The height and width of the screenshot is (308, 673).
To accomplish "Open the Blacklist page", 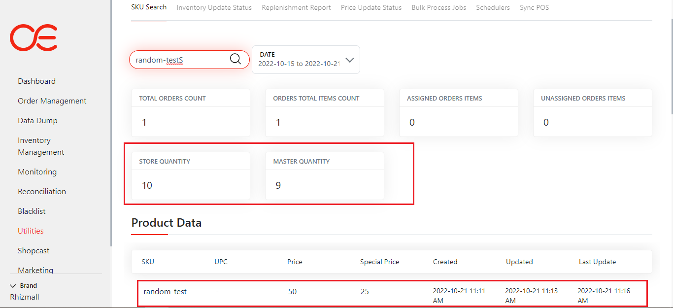I will tap(32, 211).
